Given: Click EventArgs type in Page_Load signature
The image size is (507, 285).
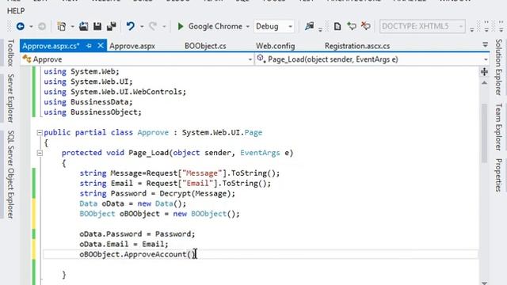Looking at the screenshot, I should click(x=260, y=153).
